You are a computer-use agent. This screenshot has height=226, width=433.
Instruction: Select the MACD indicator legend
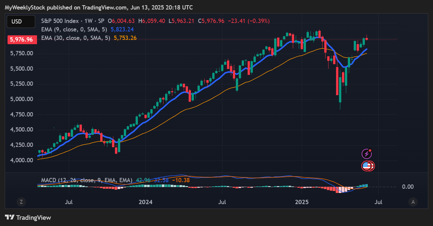[87, 180]
